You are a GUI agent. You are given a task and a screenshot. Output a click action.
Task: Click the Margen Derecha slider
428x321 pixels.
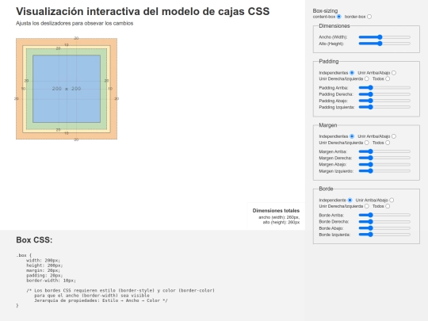tap(384, 158)
